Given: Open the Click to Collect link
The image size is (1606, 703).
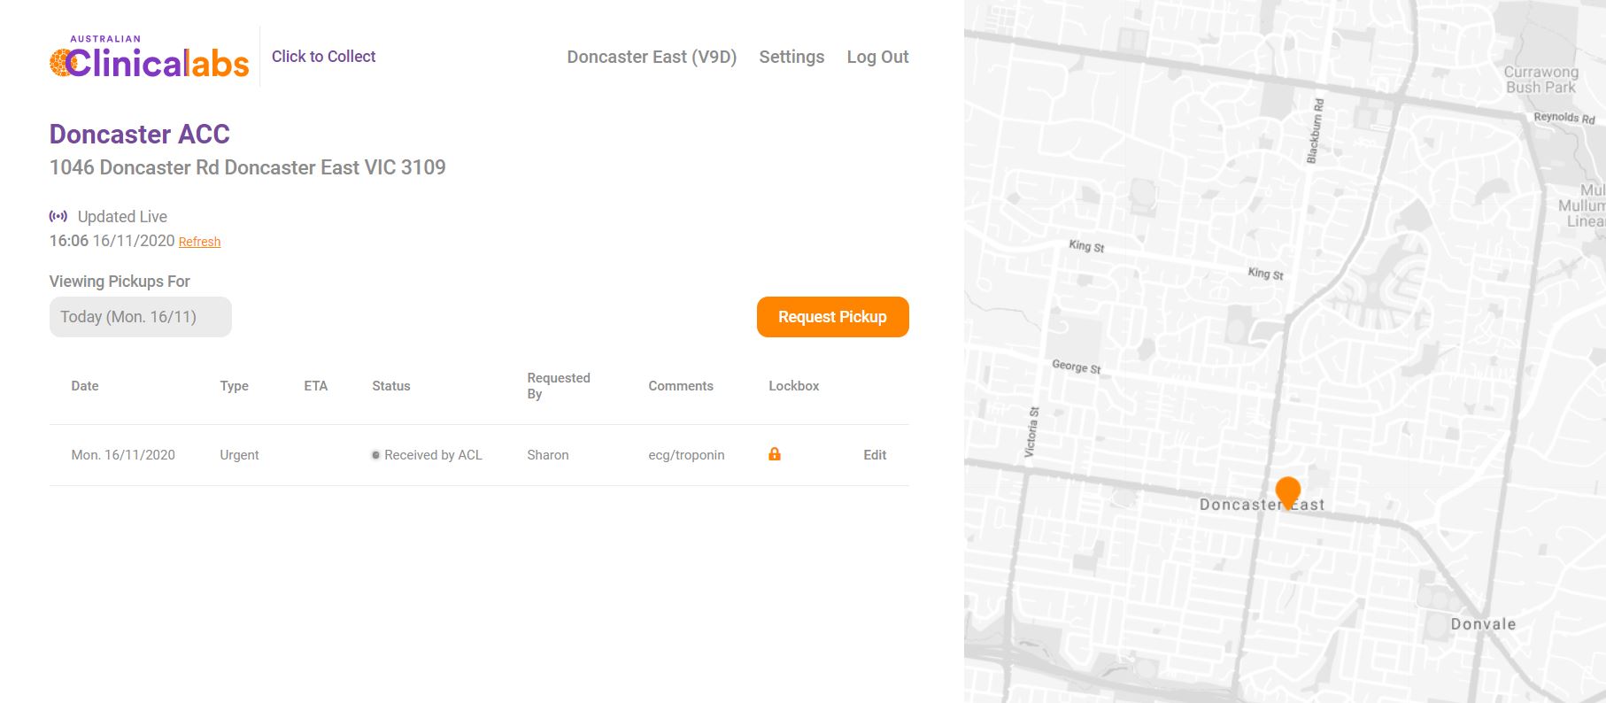Looking at the screenshot, I should tap(323, 57).
